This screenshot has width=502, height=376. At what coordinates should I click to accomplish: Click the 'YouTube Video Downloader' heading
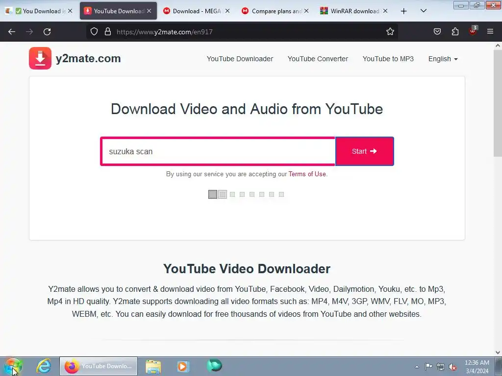coord(247,269)
